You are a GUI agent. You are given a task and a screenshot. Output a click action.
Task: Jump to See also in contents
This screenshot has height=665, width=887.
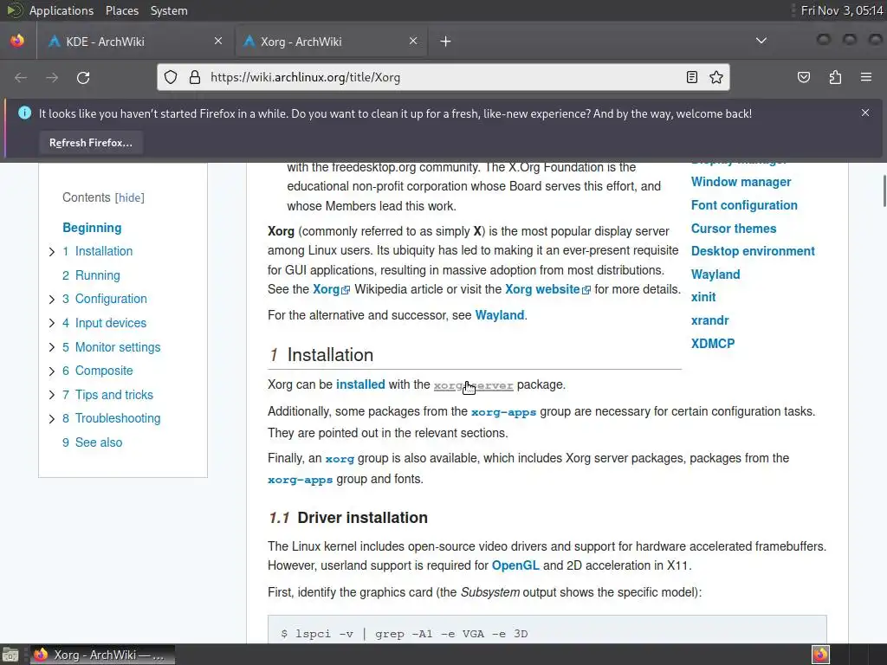coord(92,442)
